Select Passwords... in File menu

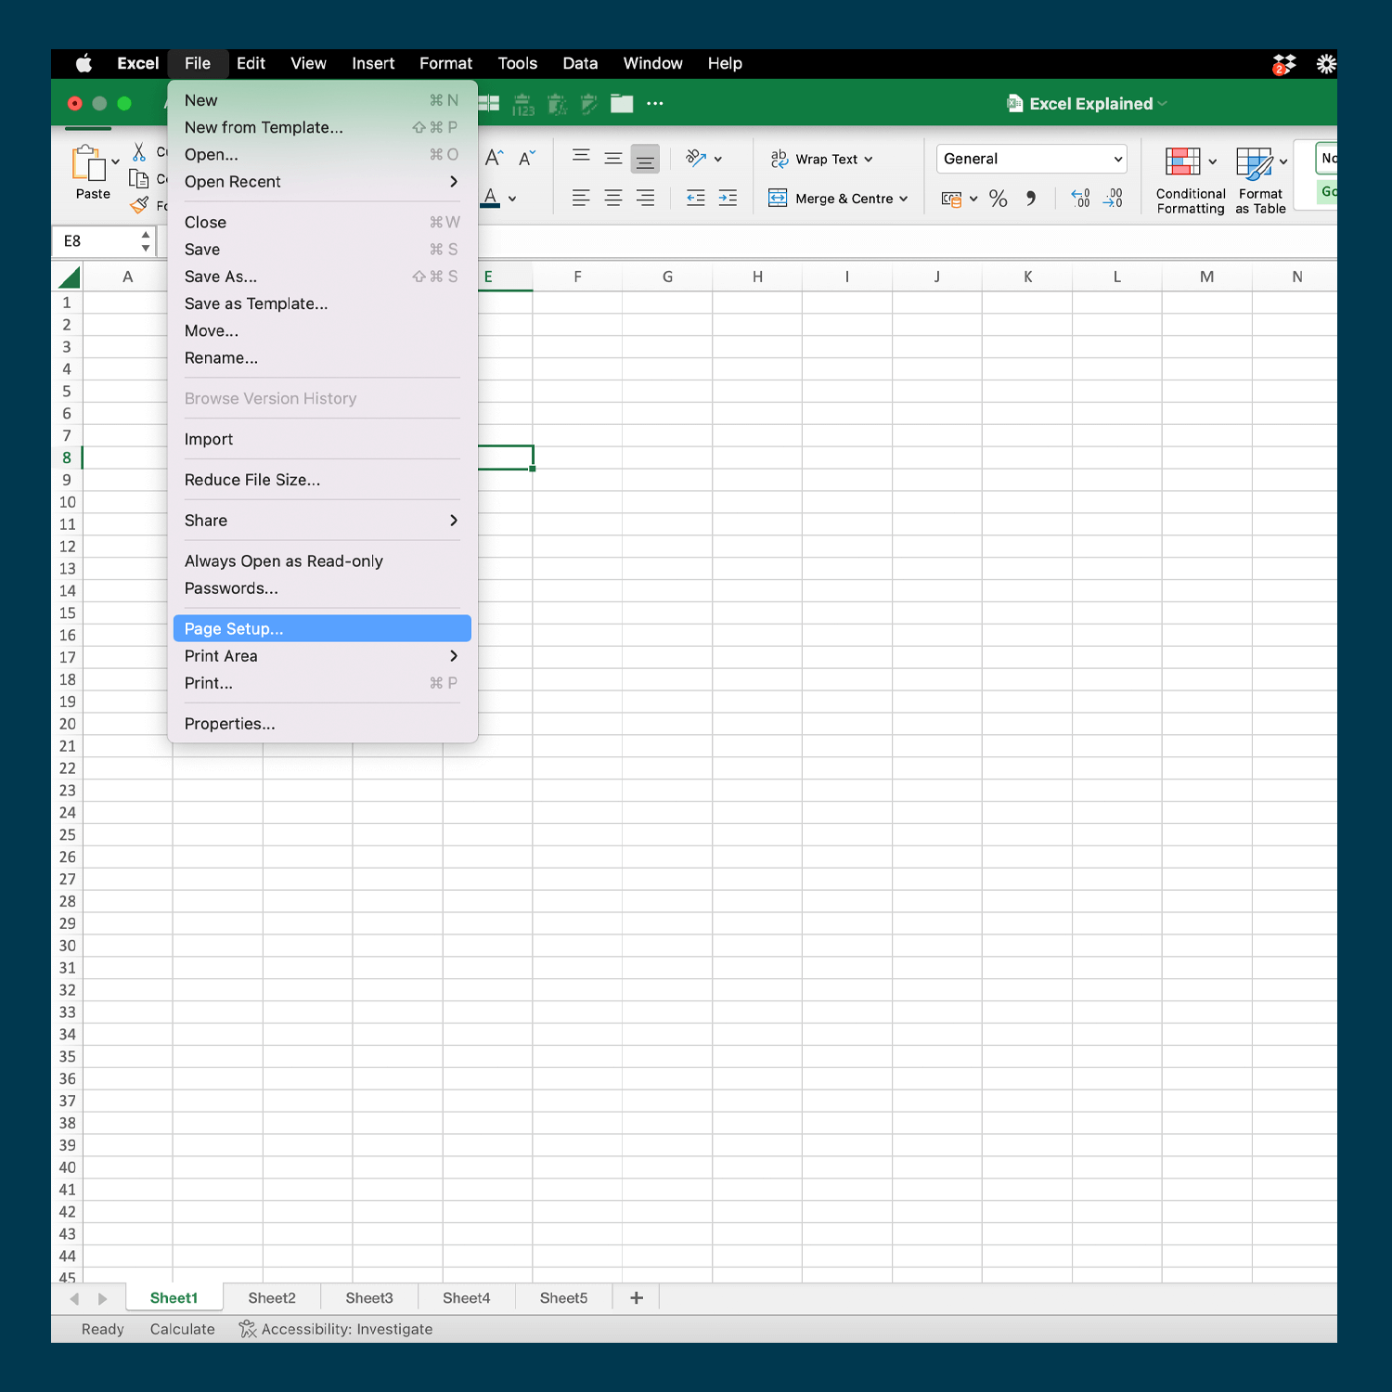322,587
